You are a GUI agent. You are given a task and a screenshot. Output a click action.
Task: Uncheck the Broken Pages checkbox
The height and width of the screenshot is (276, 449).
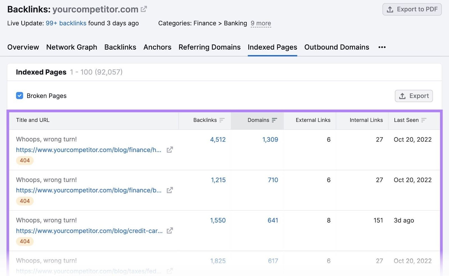[19, 95]
